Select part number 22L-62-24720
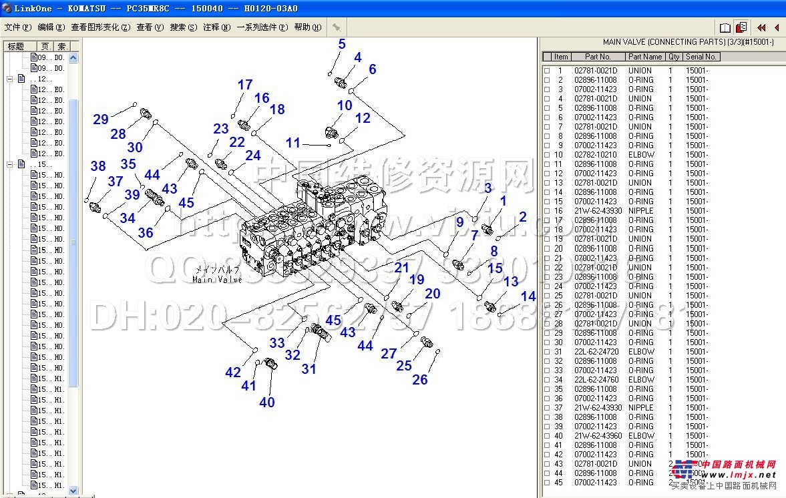The height and width of the screenshot is (498, 786). (596, 352)
